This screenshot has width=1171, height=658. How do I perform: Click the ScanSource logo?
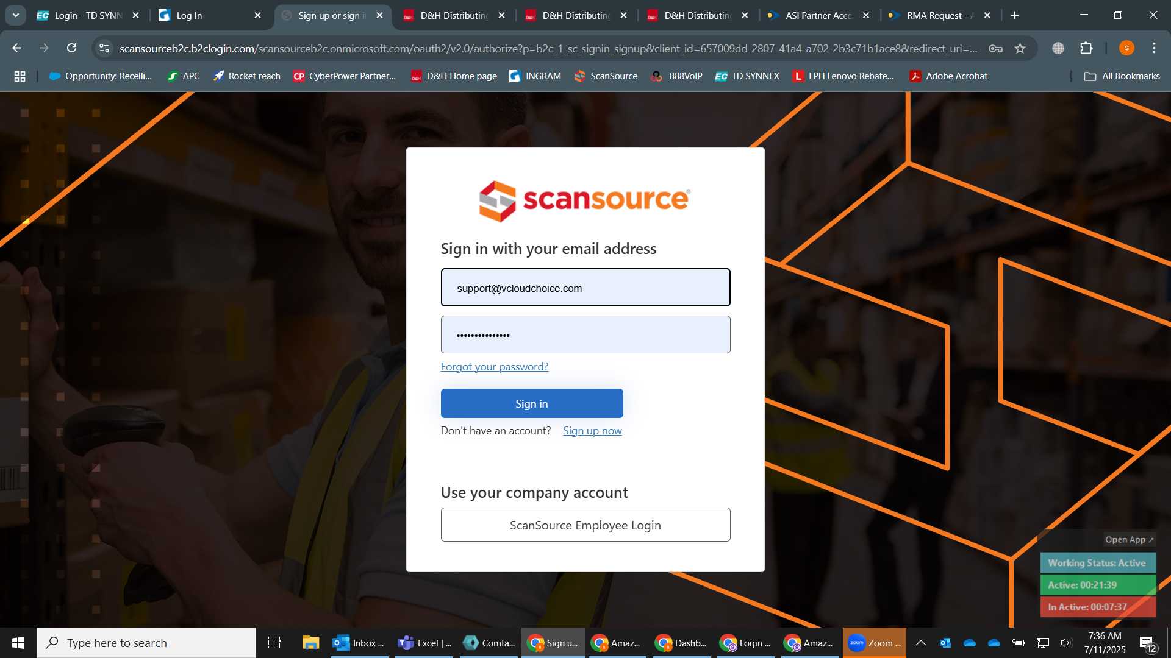585,201
